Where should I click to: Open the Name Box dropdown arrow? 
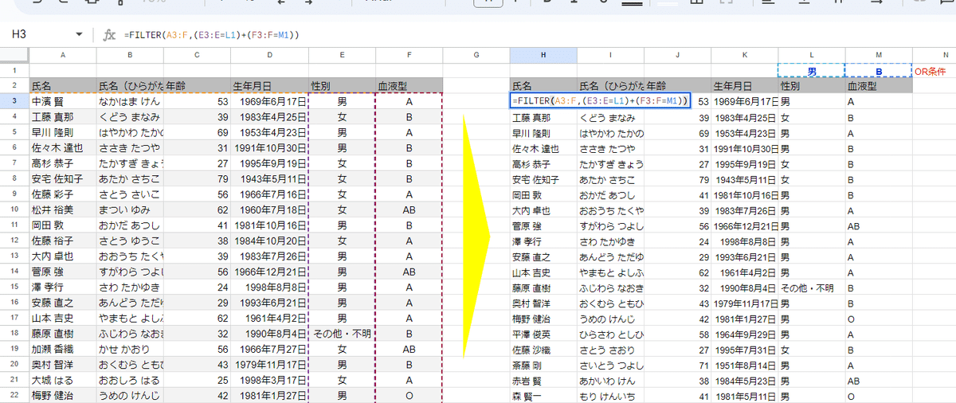[78, 35]
